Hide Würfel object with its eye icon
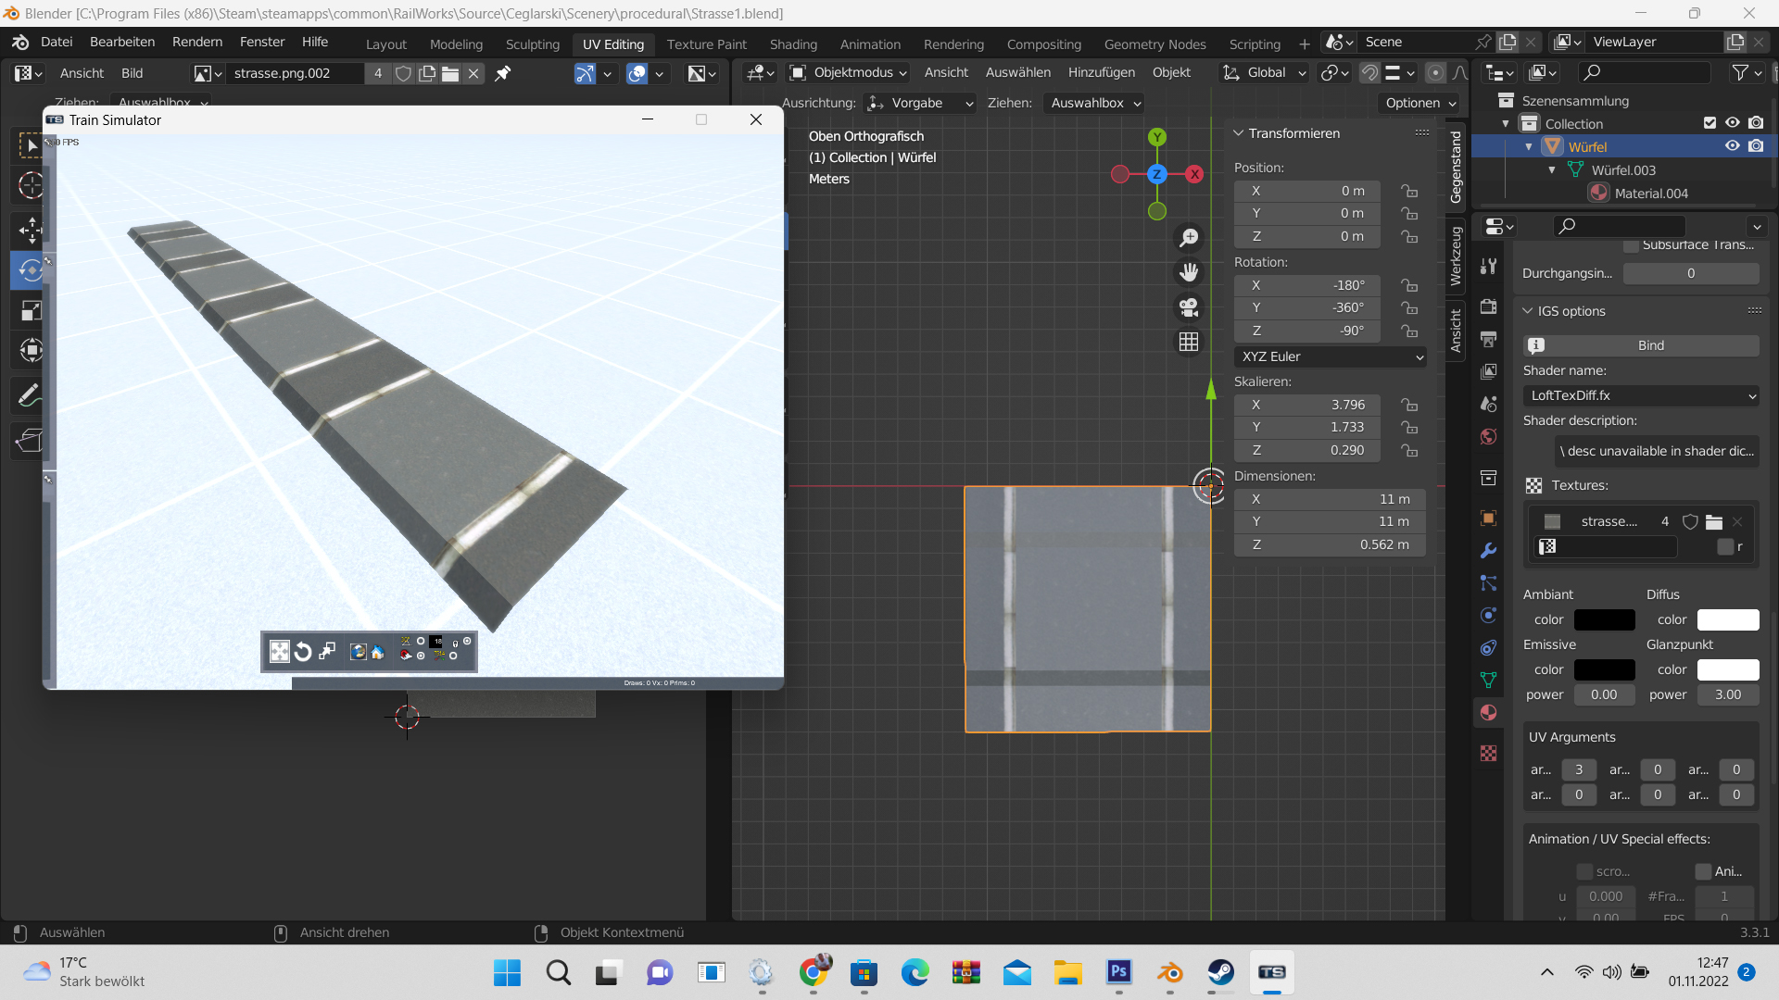This screenshot has width=1779, height=1000. pyautogui.click(x=1733, y=146)
